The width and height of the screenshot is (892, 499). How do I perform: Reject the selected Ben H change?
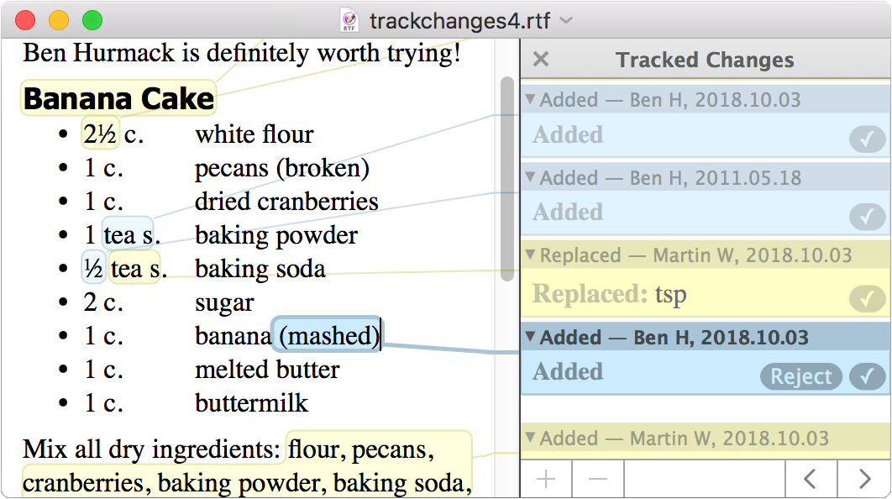click(800, 377)
